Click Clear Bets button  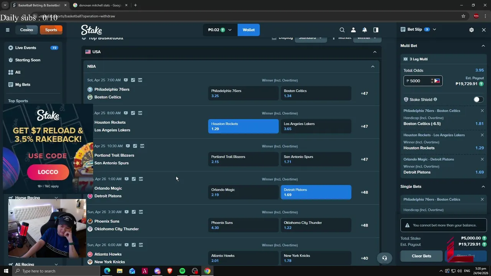click(421, 256)
